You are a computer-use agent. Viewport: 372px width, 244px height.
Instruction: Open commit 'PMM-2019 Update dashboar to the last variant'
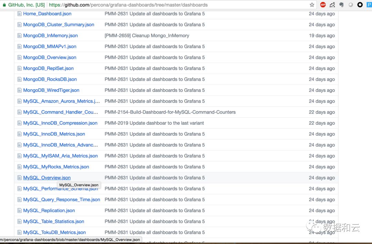point(154,123)
